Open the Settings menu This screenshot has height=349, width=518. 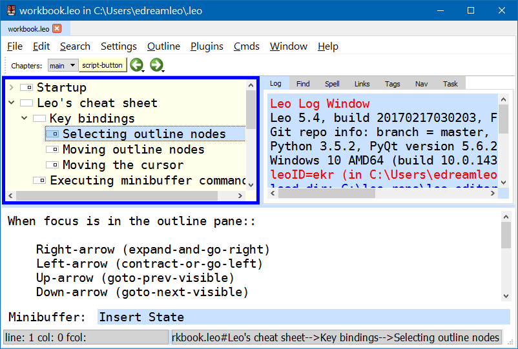[119, 46]
